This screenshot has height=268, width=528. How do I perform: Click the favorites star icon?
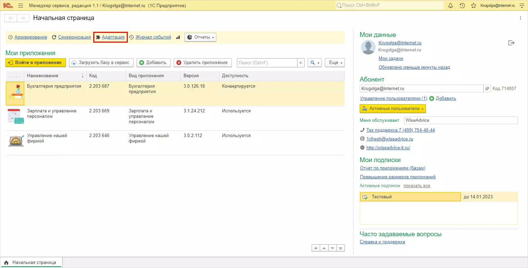474,6
